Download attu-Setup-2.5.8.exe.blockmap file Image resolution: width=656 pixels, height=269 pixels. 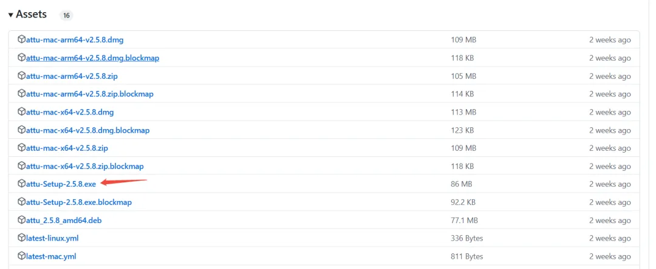[x=78, y=202]
